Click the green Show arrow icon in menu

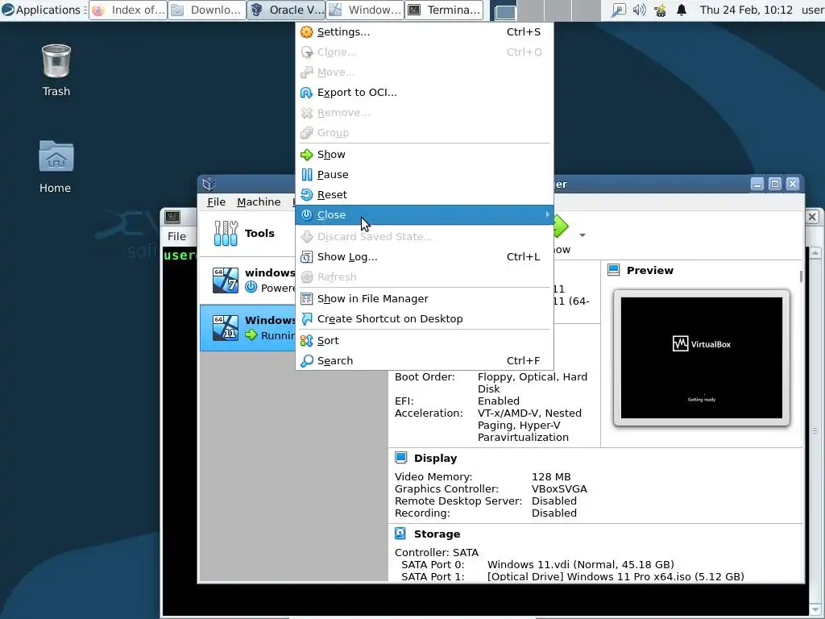tap(307, 155)
